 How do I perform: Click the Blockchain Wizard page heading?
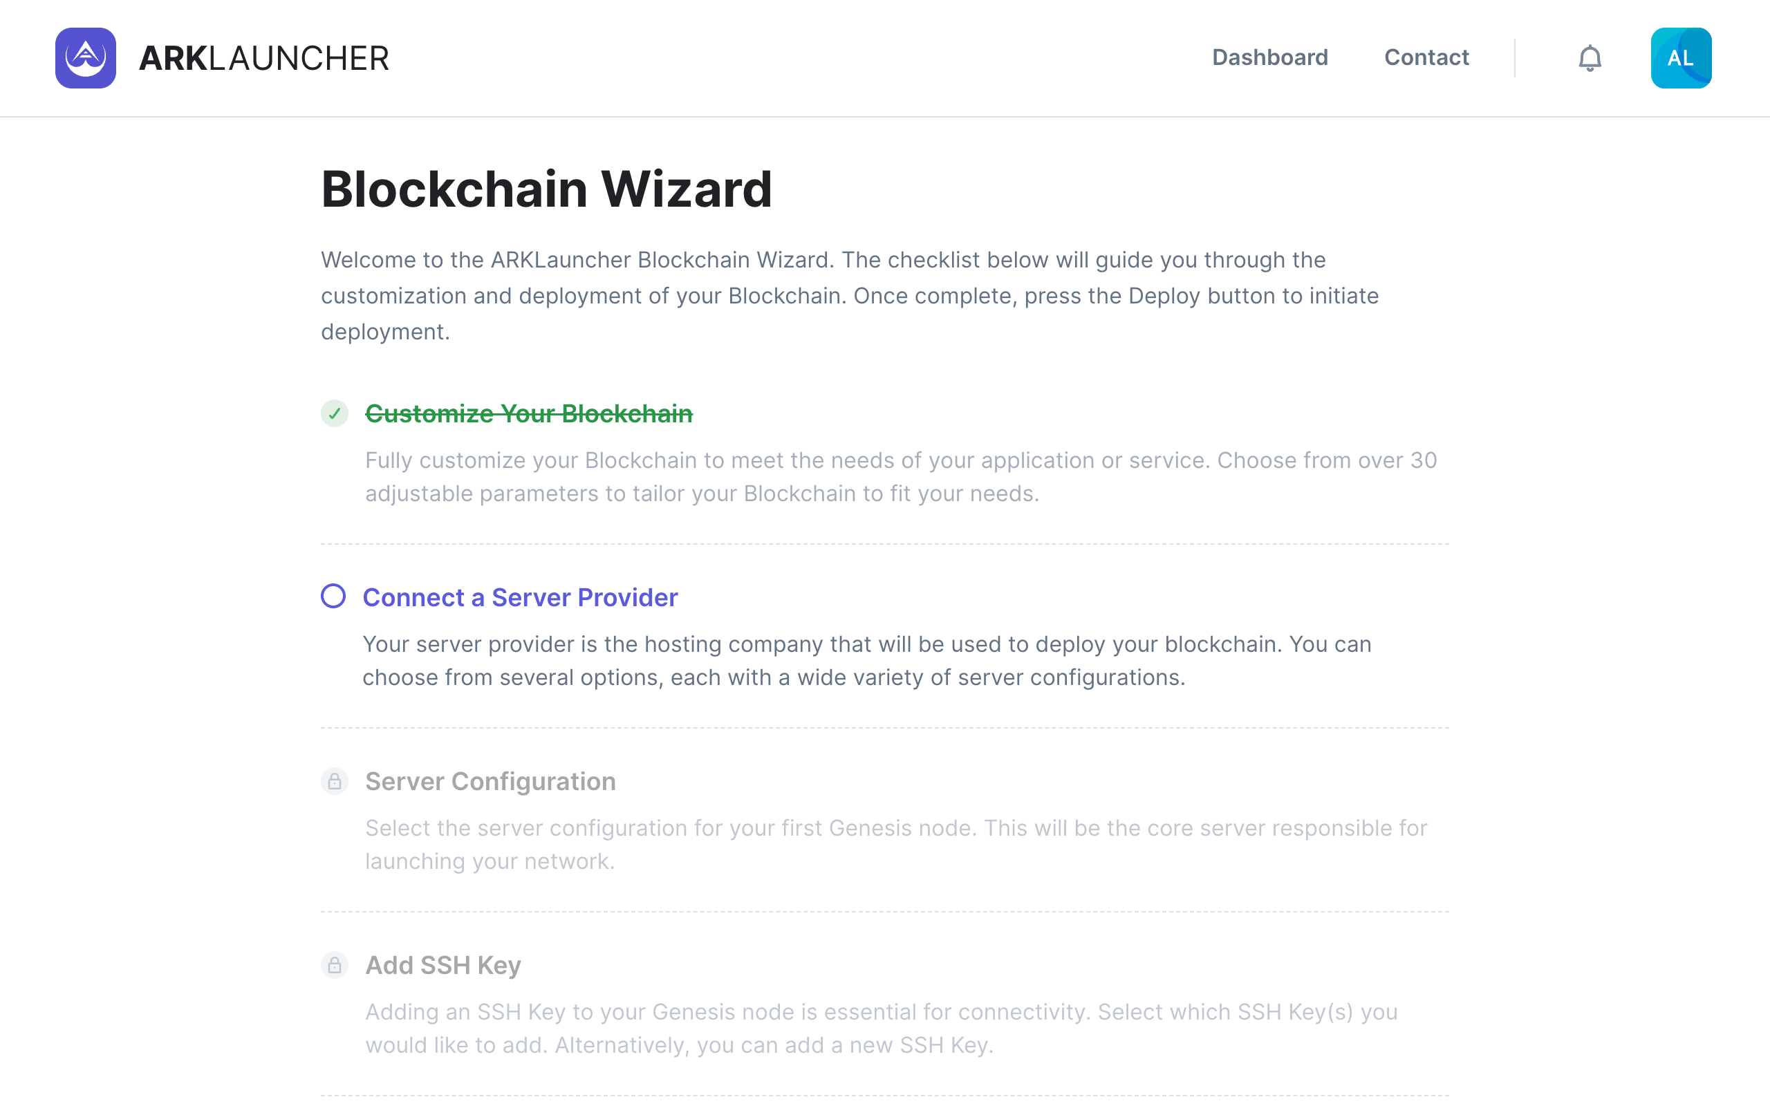[546, 189]
